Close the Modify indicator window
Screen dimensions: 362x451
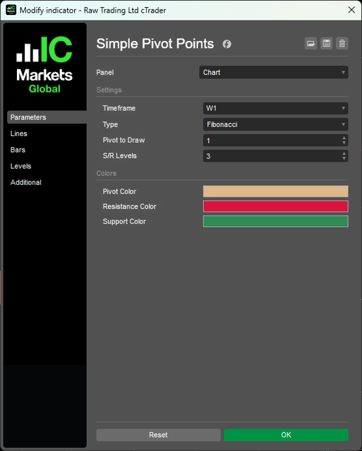(x=351, y=10)
